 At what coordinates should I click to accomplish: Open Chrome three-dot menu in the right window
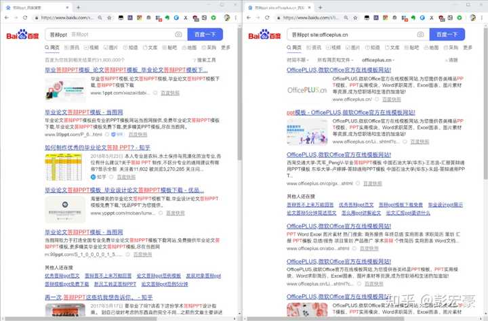481,18
